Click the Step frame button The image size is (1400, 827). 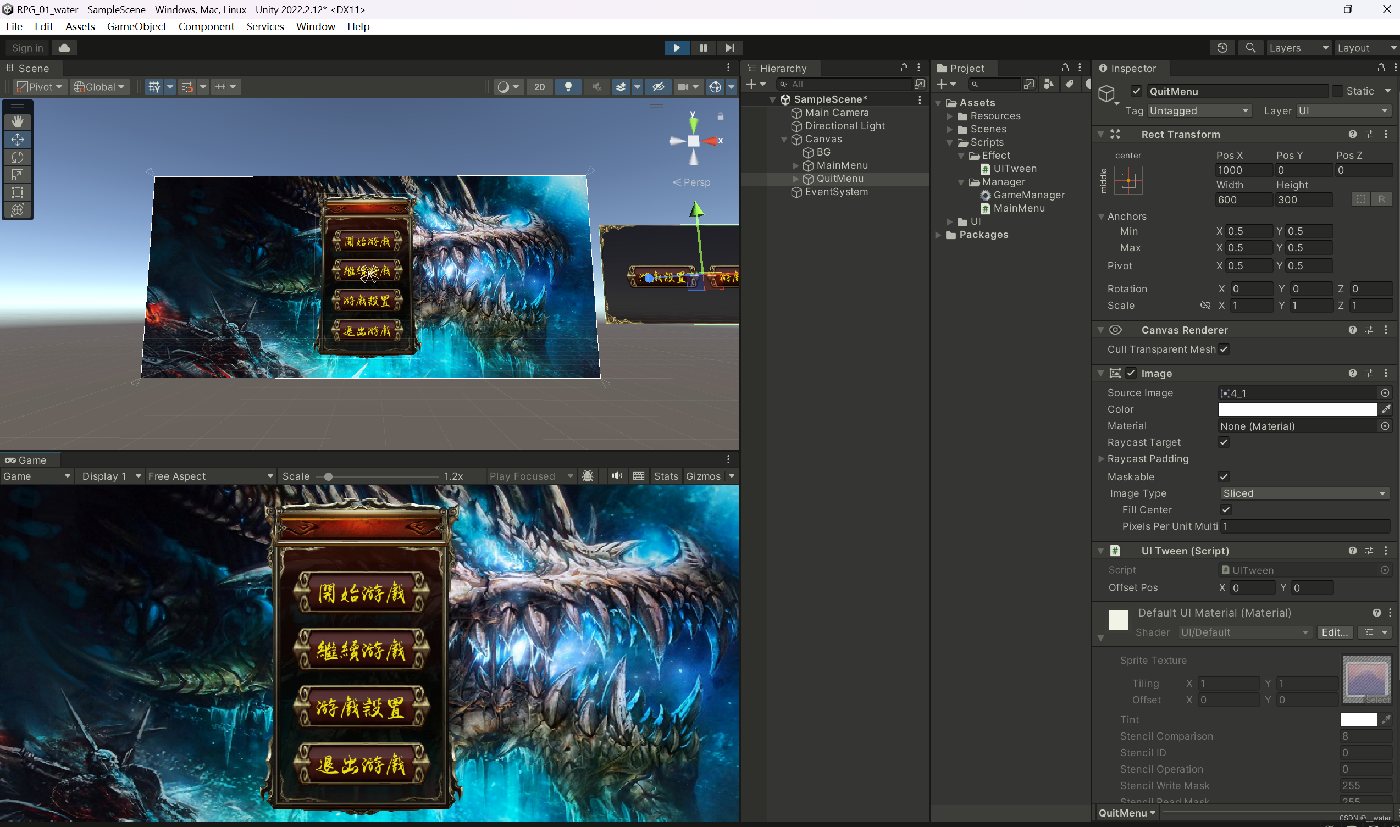click(729, 48)
